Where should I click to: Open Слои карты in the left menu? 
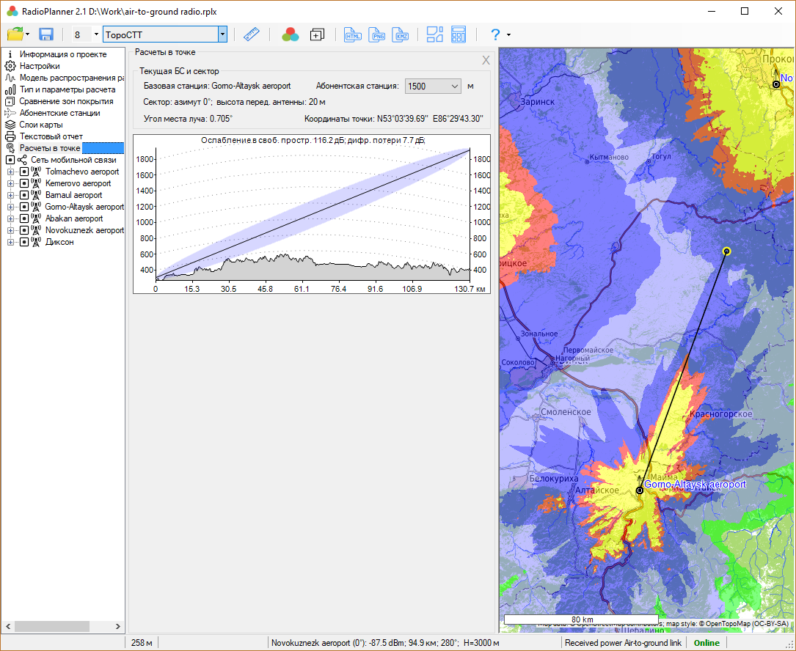point(40,125)
